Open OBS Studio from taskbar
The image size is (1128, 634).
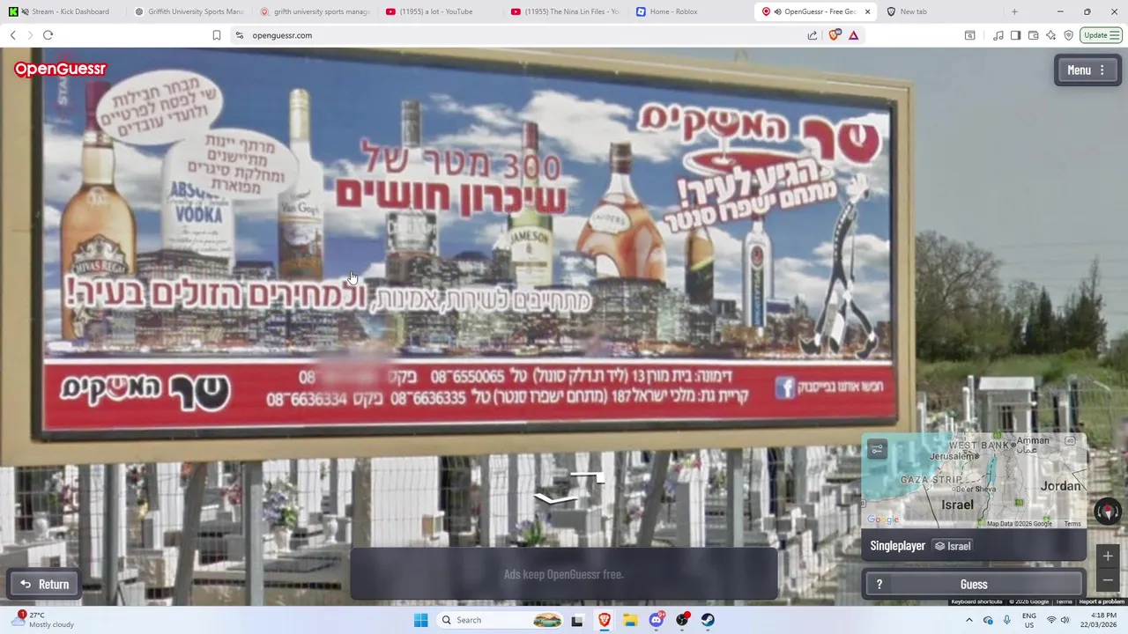click(x=682, y=620)
